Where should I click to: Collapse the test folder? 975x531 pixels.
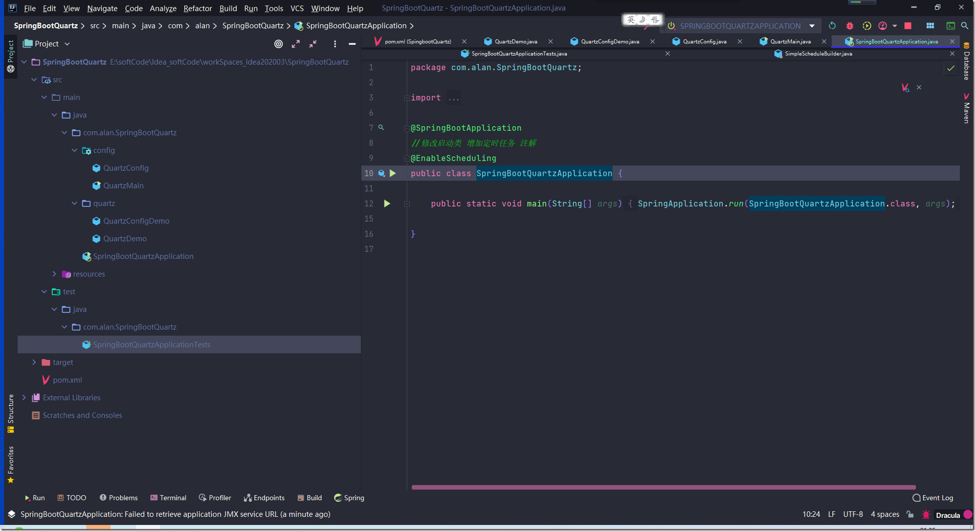pyautogui.click(x=44, y=292)
